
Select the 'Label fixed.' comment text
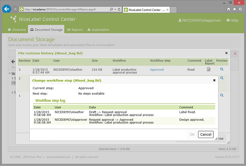[x=187, y=112]
